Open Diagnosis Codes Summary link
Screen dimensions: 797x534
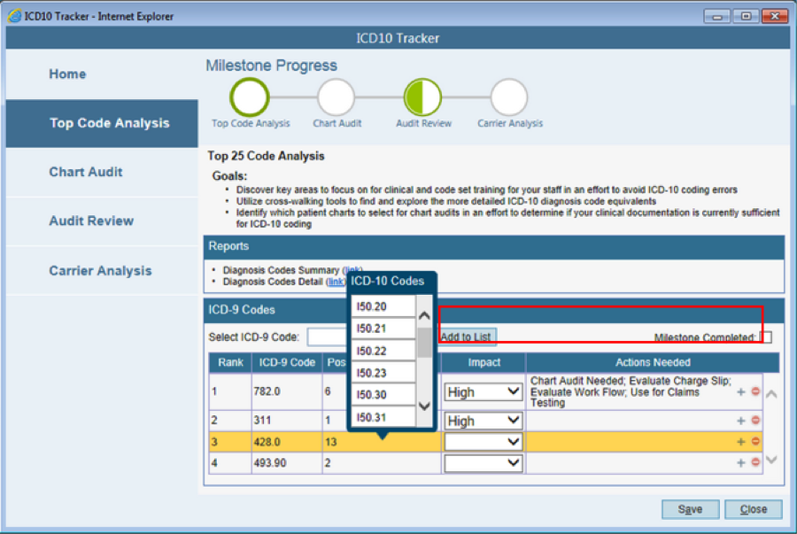[352, 270]
